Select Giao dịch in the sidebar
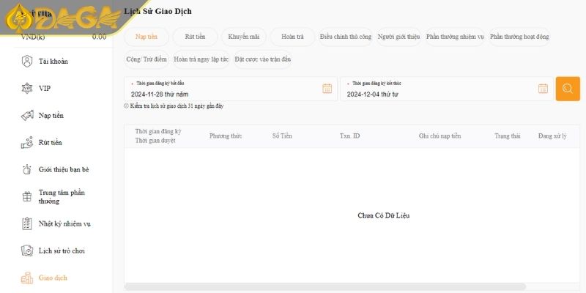 (x=53, y=278)
